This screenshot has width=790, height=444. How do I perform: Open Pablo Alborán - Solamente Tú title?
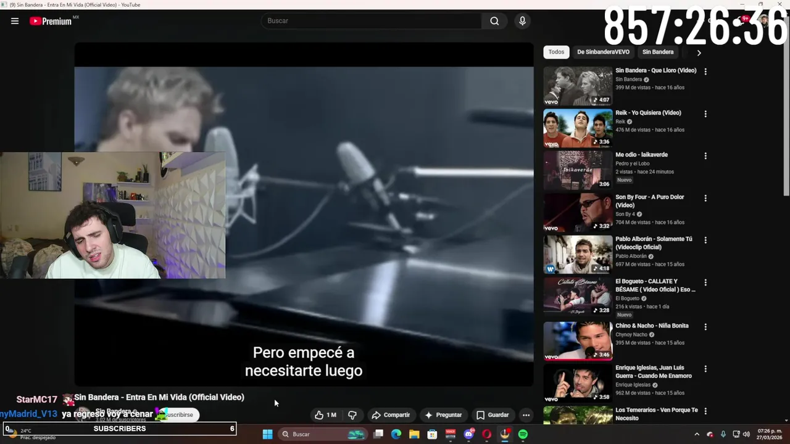(654, 243)
